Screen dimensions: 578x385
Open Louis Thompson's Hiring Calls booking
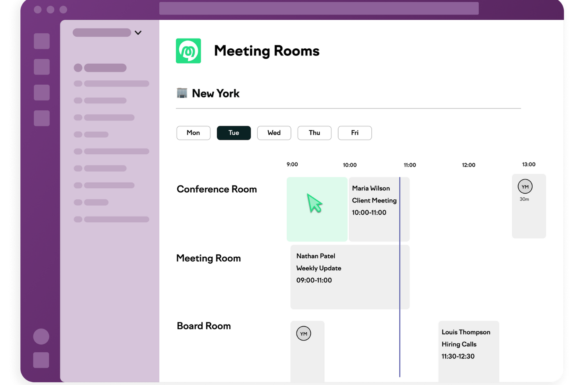point(468,344)
